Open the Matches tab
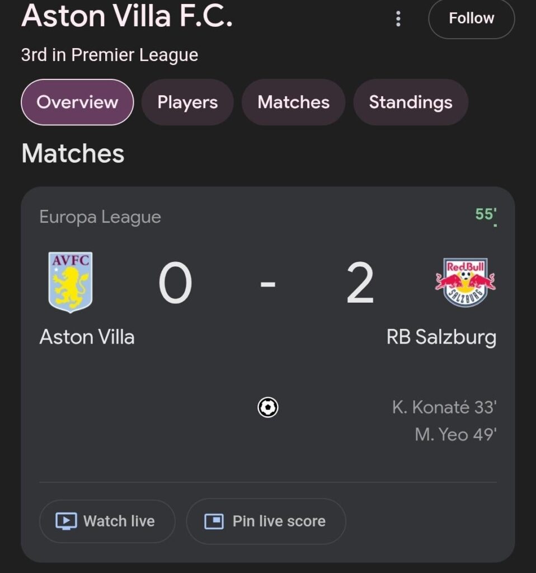 coord(293,102)
